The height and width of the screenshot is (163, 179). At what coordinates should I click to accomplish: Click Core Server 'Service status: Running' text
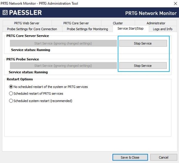coord(31,50)
